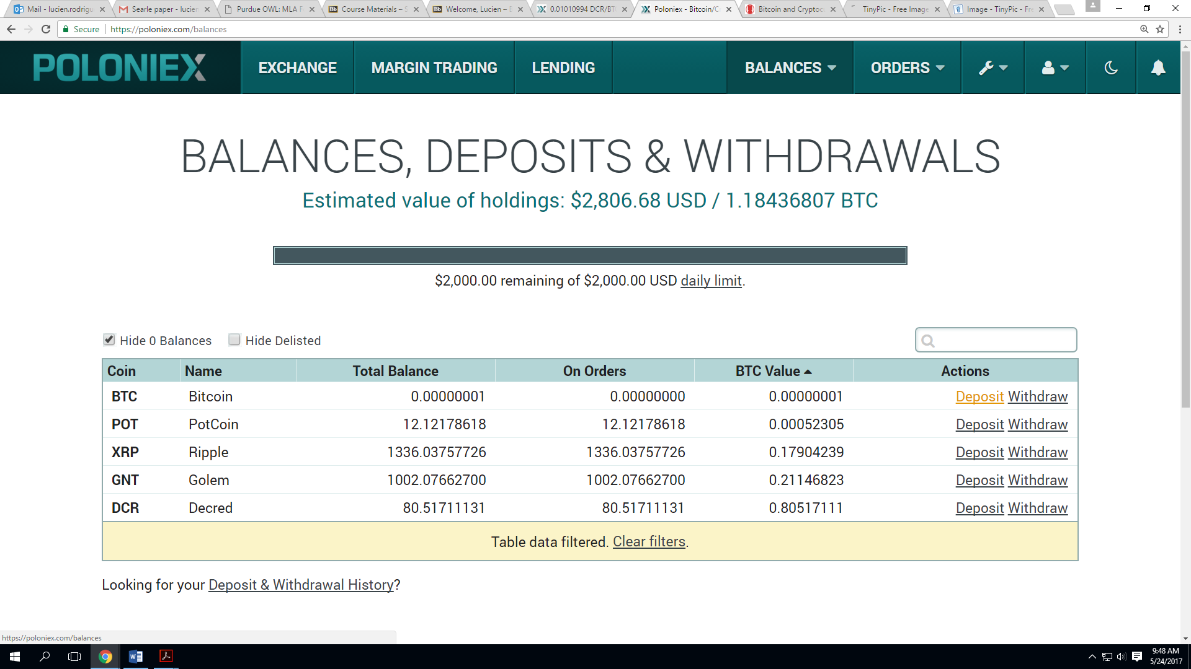Open the EXCHANGE menu

(298, 68)
